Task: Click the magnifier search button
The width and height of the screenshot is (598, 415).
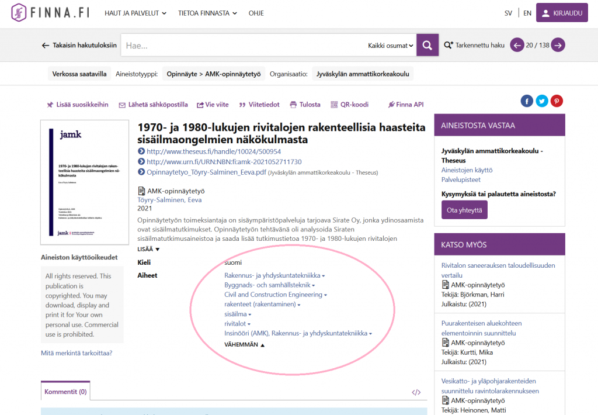Action: point(427,45)
